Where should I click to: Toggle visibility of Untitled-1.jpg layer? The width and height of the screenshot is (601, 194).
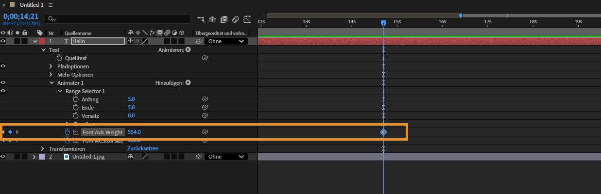click(3, 157)
